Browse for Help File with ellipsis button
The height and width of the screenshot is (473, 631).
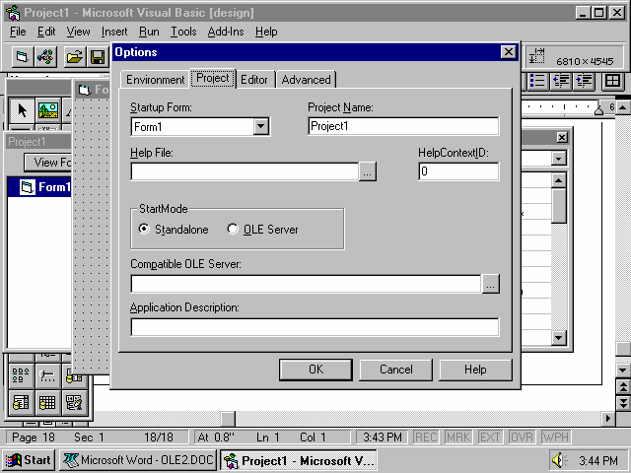pyautogui.click(x=367, y=171)
